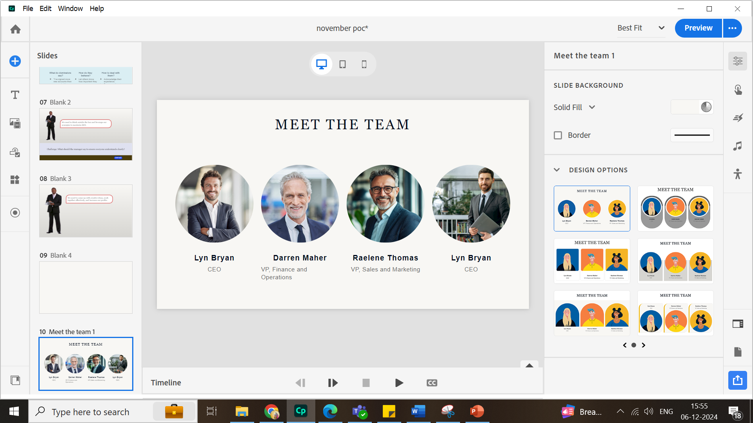Open the Audio panel music note icon
753x423 pixels.
click(x=738, y=146)
